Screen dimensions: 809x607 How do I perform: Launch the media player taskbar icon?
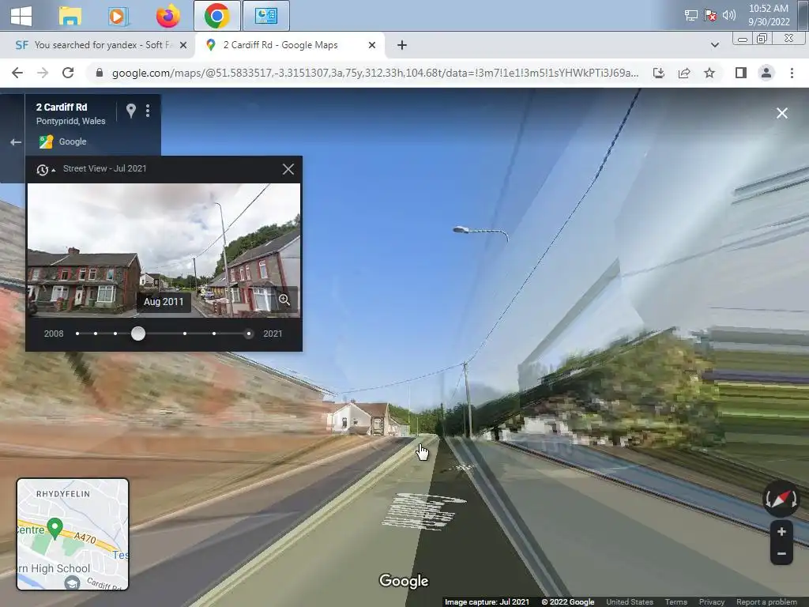point(119,16)
